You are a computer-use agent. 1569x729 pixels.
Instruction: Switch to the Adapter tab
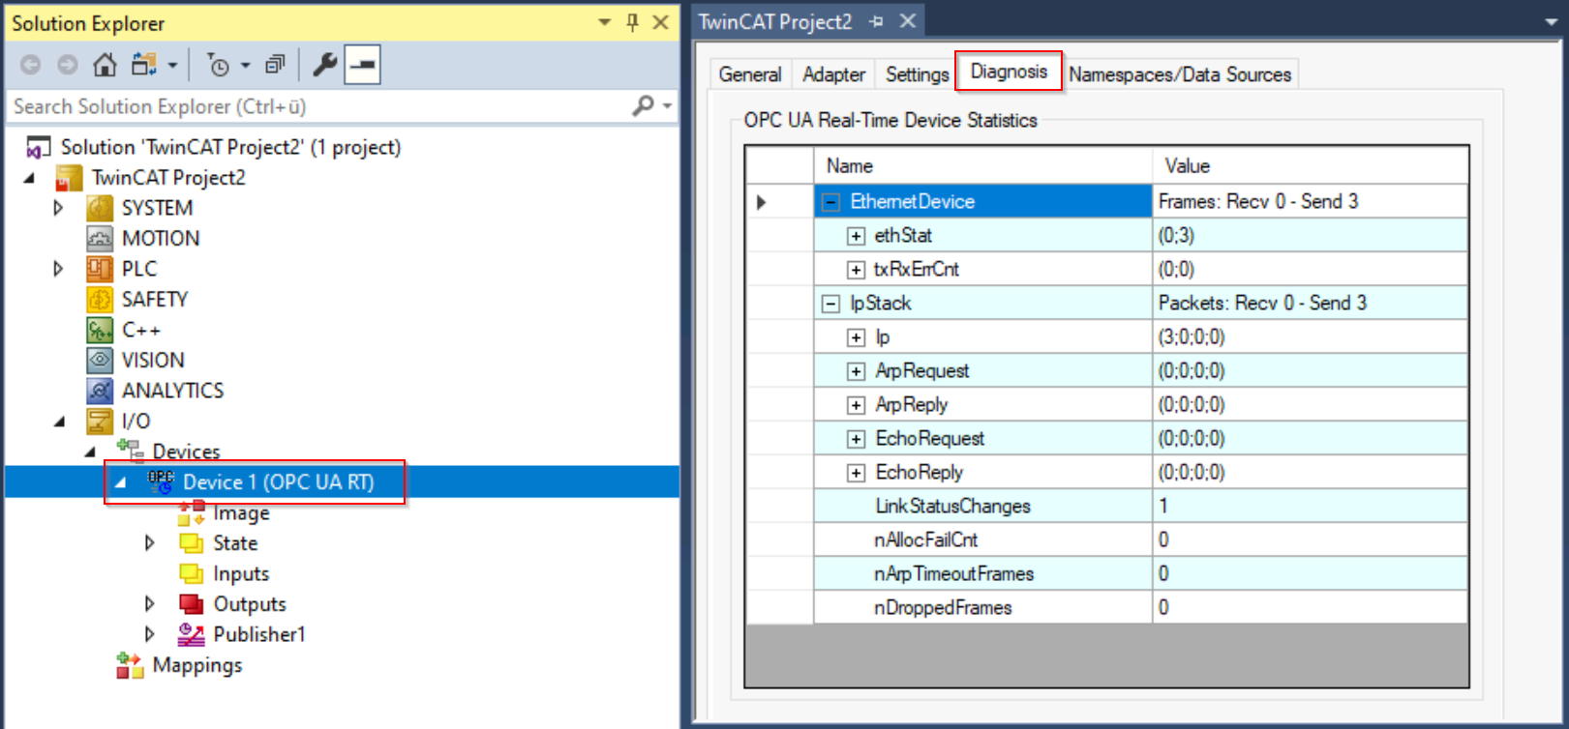click(x=833, y=74)
